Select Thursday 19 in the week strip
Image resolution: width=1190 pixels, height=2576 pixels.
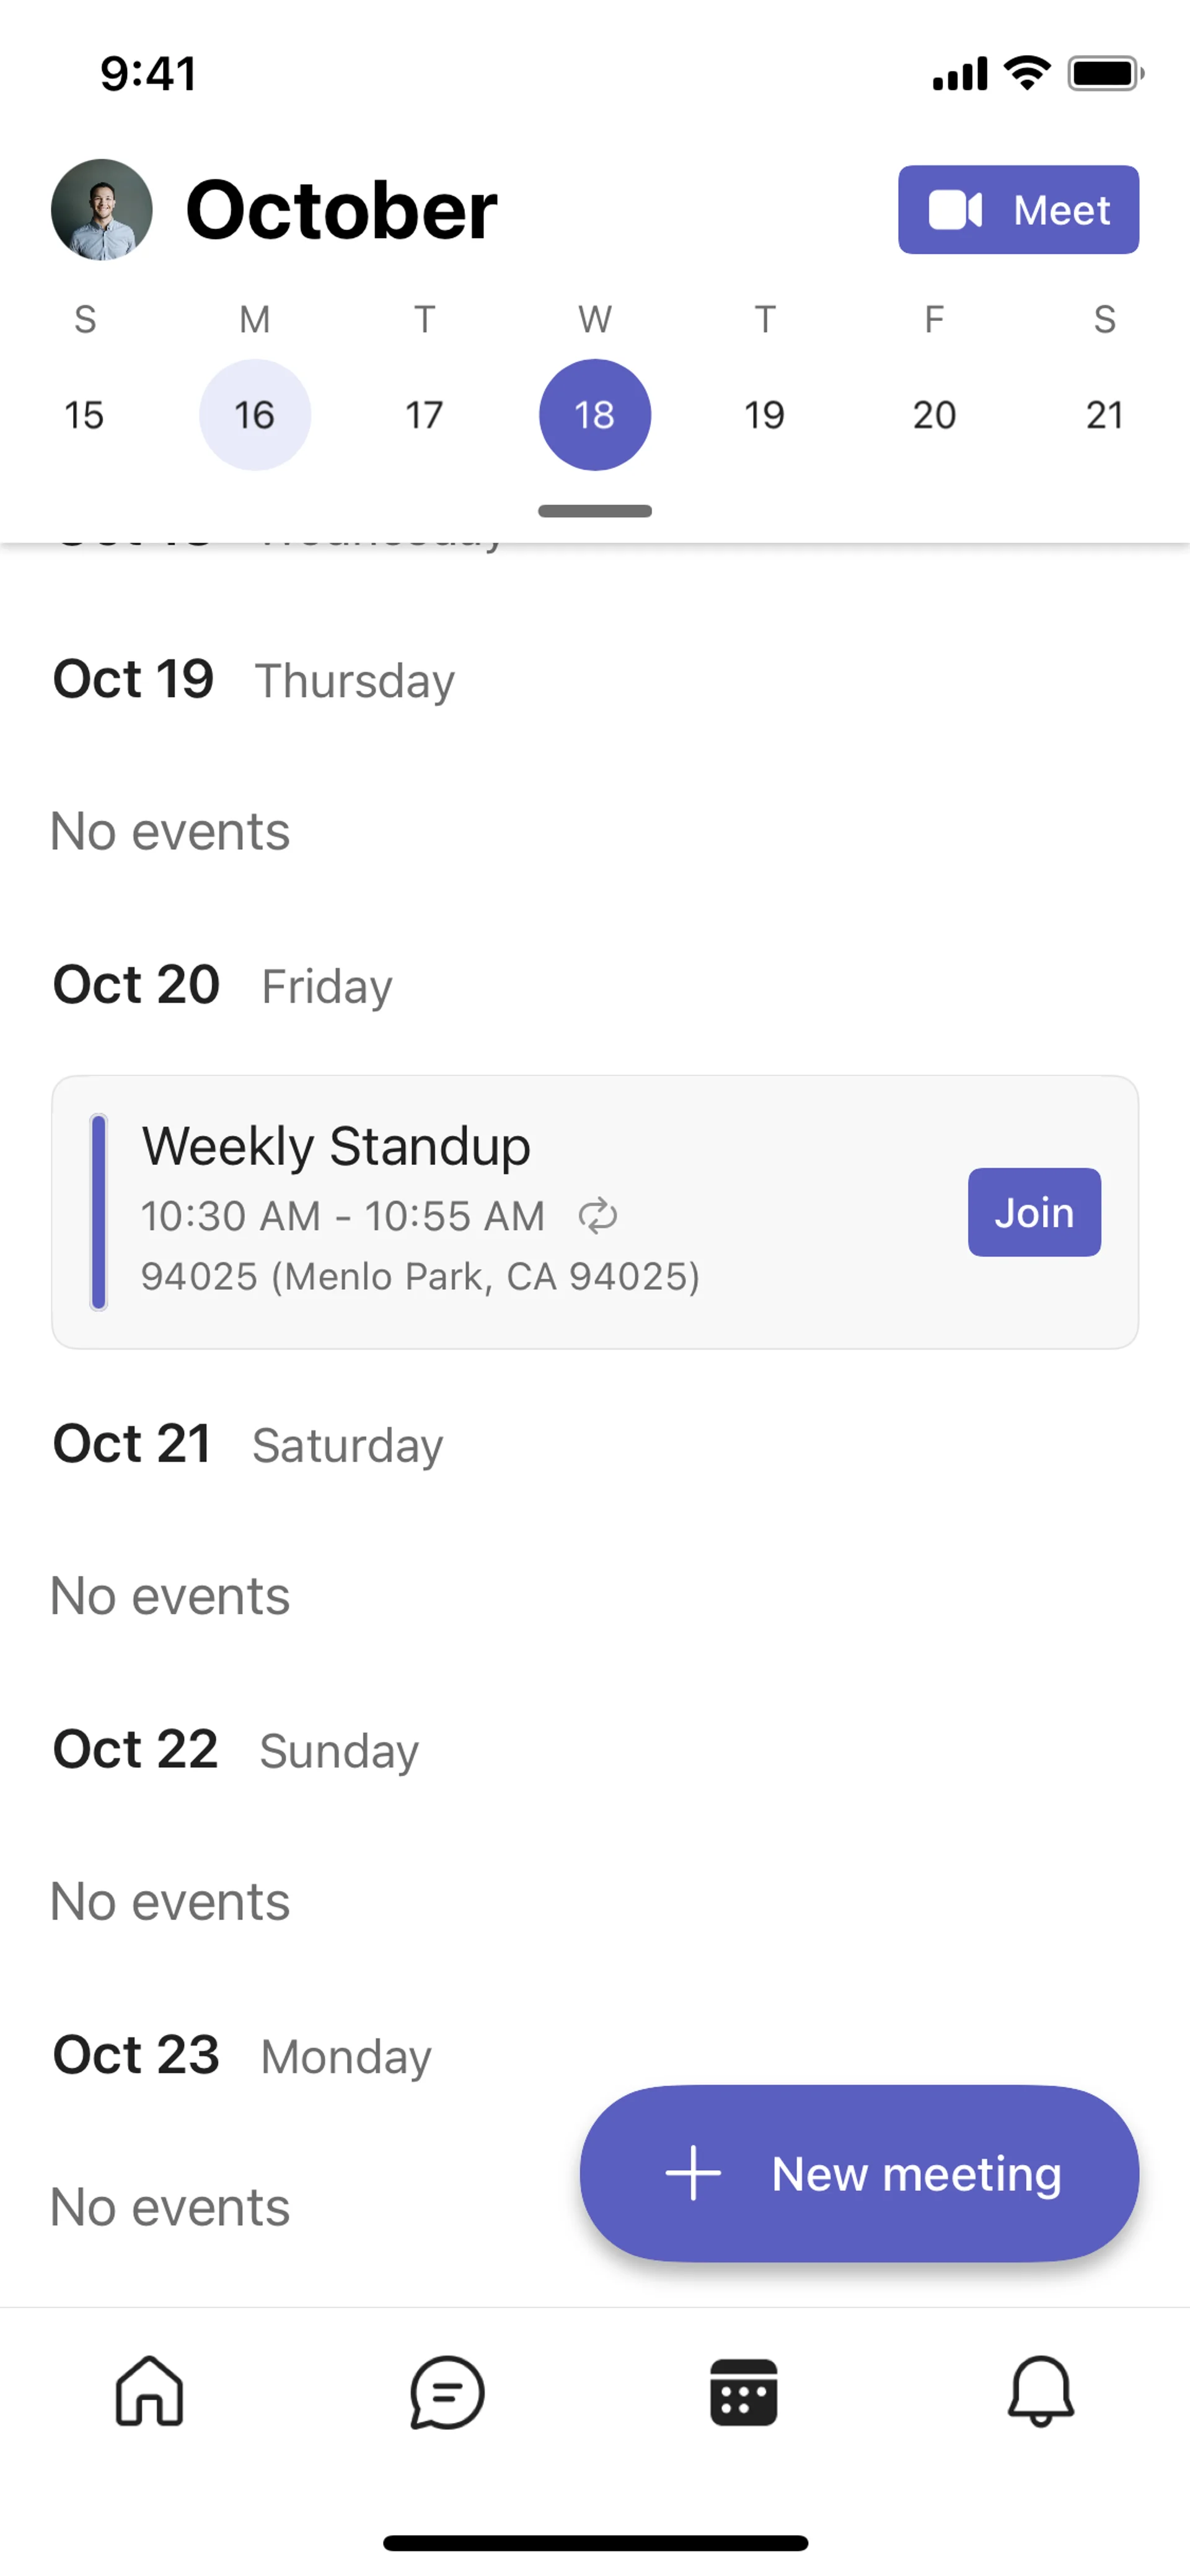click(x=765, y=415)
